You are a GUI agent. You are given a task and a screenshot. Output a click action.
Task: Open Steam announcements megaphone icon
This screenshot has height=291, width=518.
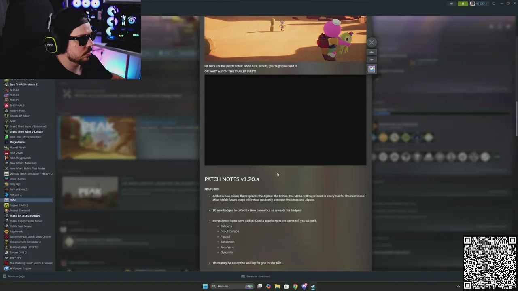point(452,4)
